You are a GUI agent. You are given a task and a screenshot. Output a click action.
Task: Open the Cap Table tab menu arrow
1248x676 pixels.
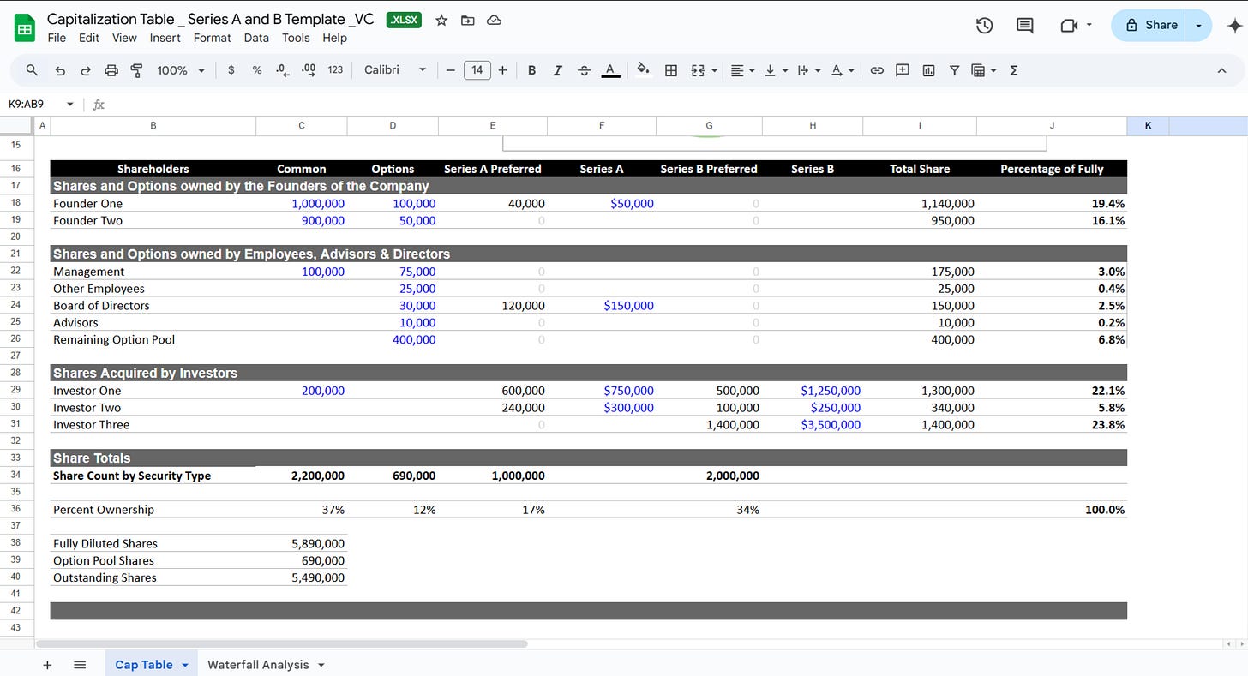[x=185, y=665]
